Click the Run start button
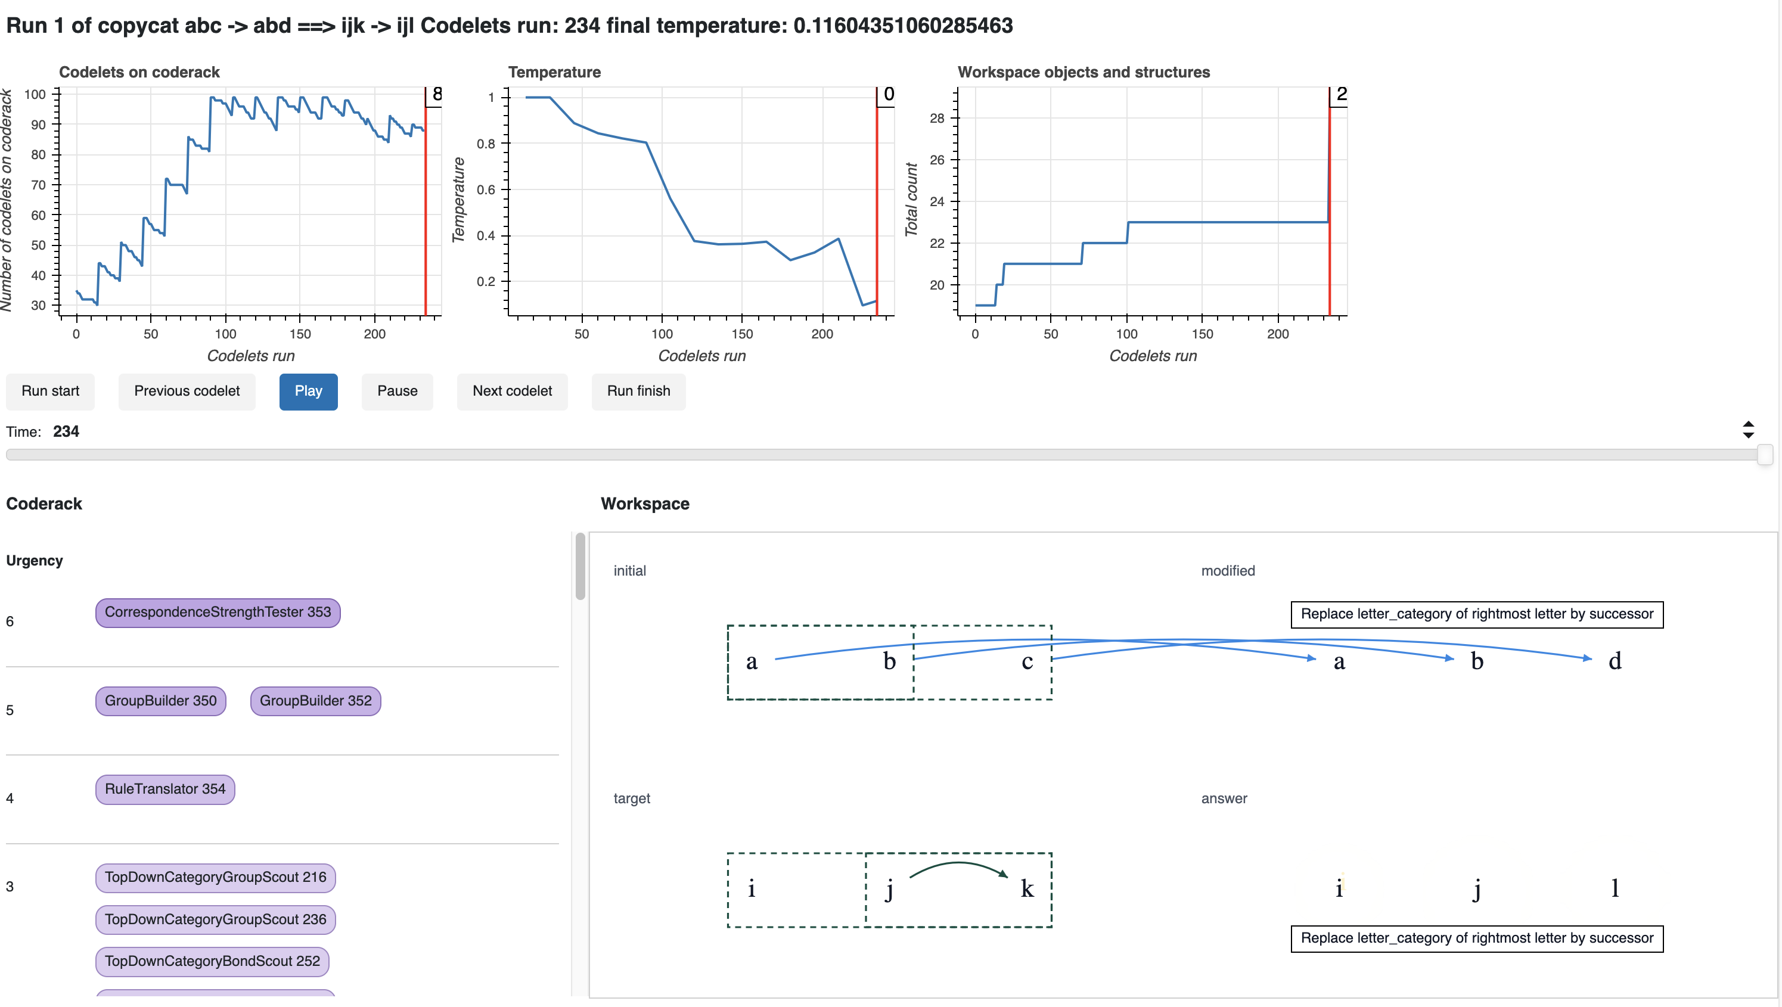The height and width of the screenshot is (1007, 1782). tap(51, 391)
